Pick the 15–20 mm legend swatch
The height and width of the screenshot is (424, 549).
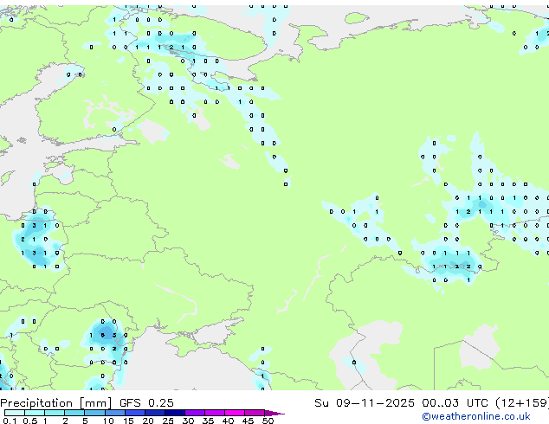click(x=135, y=413)
